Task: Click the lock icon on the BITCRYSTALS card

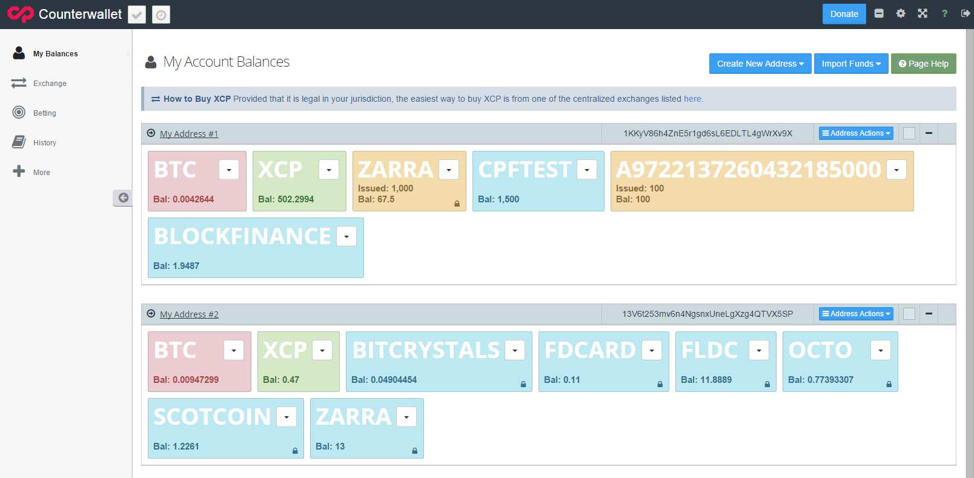Action: click(x=523, y=384)
